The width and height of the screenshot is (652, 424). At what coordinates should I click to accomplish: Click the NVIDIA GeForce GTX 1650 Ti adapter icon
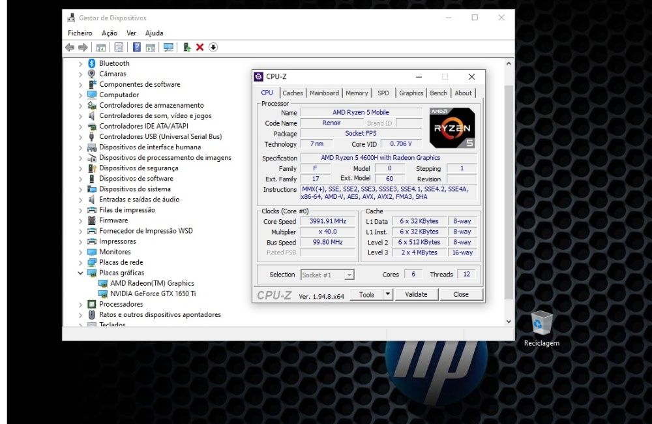(x=103, y=294)
